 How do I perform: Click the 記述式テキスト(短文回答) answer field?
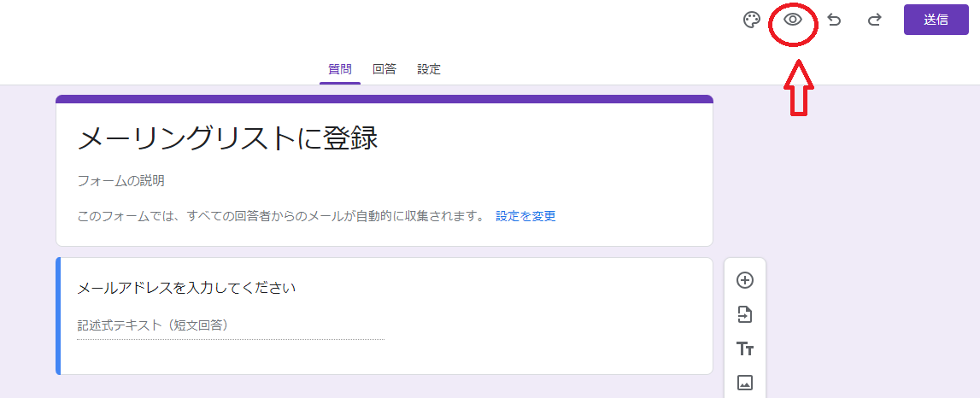[x=153, y=325]
